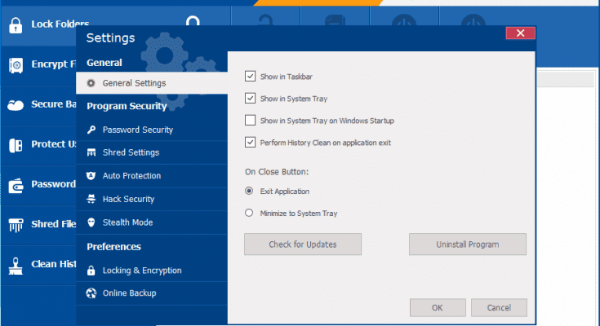Select Minimize to System Tray radio option
600x326 pixels.
pyautogui.click(x=250, y=214)
